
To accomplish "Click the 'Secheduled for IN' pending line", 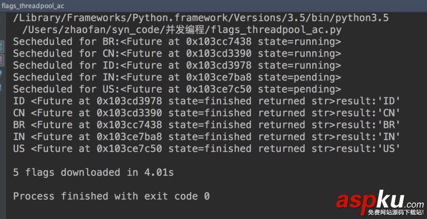I will (x=177, y=77).
